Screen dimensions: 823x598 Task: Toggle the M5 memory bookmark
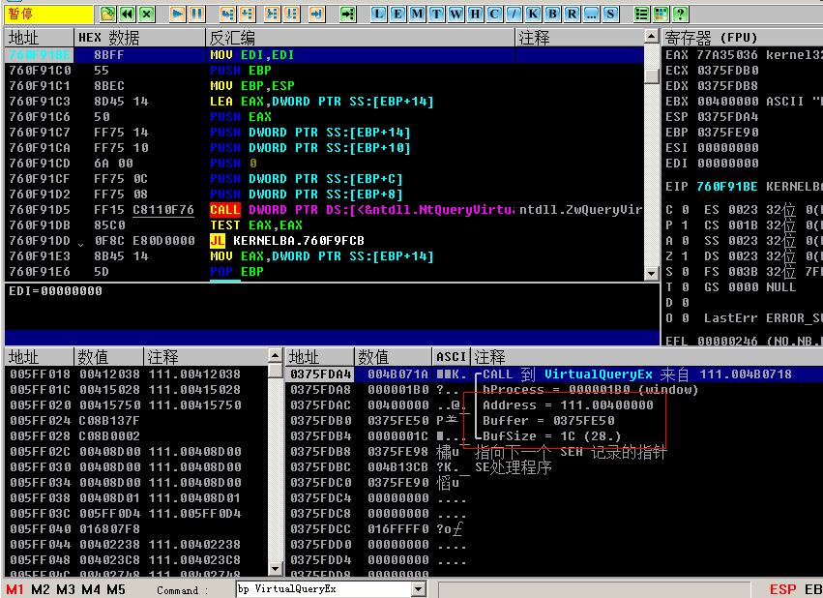click(116, 589)
